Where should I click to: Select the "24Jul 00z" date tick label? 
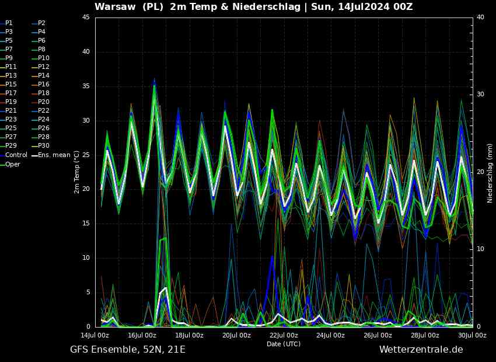(x=331, y=335)
